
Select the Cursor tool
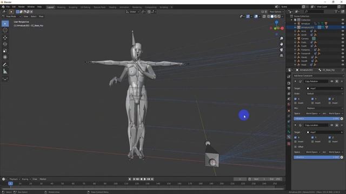point(5,30)
